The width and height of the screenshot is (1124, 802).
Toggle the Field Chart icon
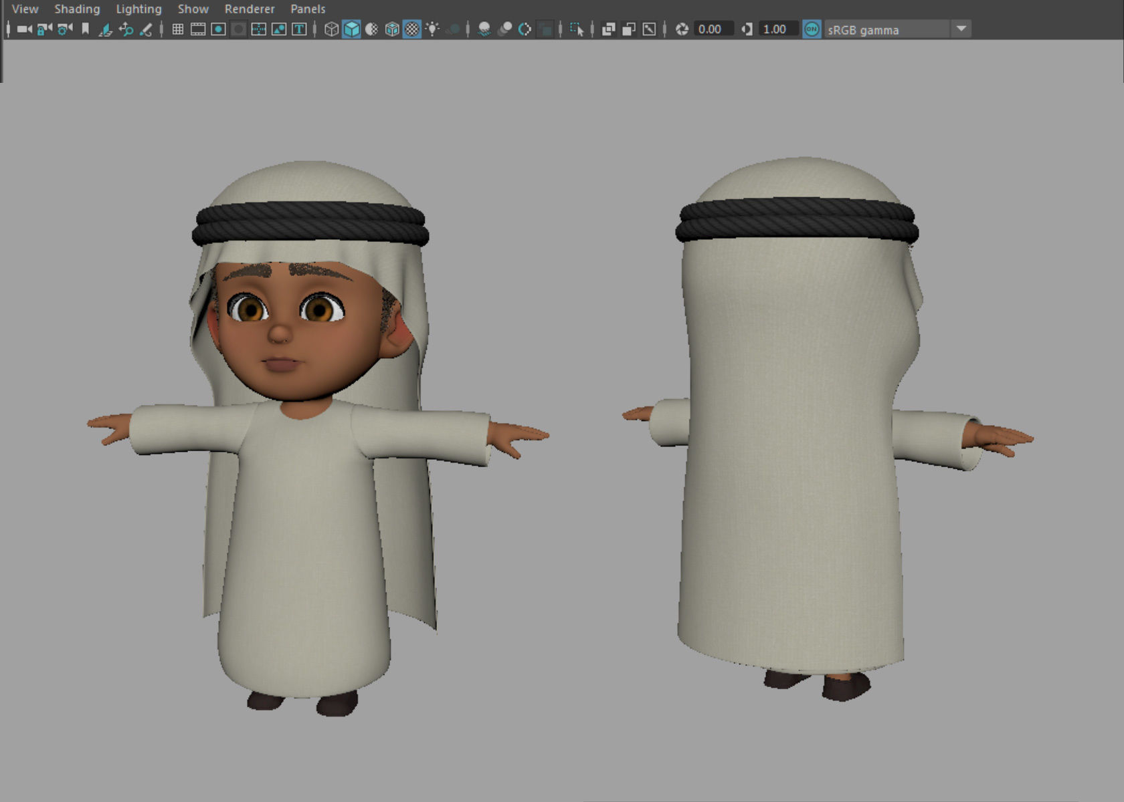(x=258, y=29)
